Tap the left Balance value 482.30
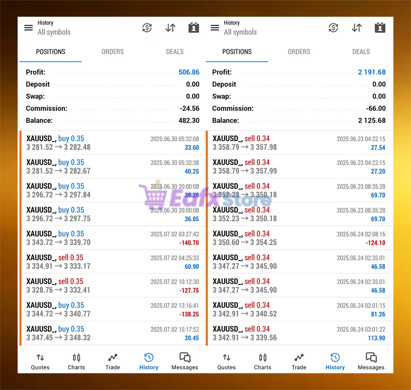 [189, 120]
